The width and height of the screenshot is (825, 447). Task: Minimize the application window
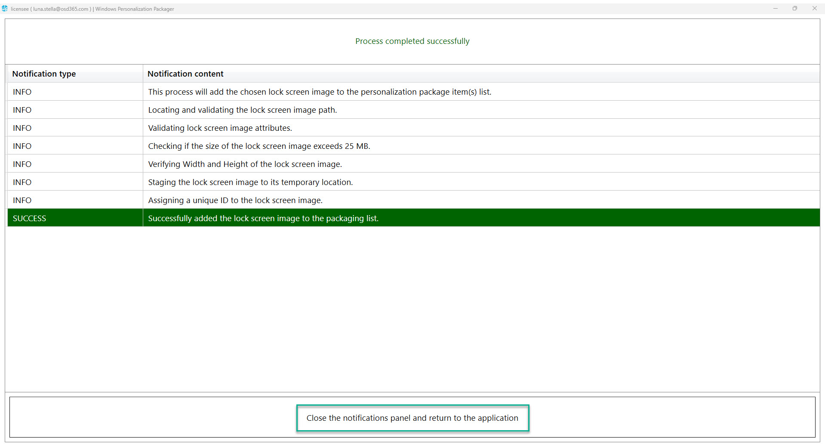tap(776, 8)
